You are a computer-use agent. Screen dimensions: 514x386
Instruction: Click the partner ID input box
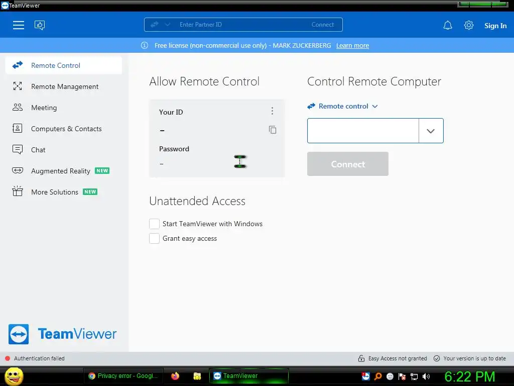(x=363, y=131)
